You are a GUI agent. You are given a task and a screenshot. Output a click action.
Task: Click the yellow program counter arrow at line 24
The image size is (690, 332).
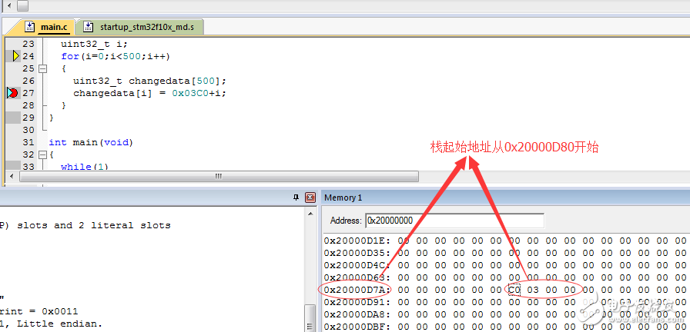tap(16, 56)
